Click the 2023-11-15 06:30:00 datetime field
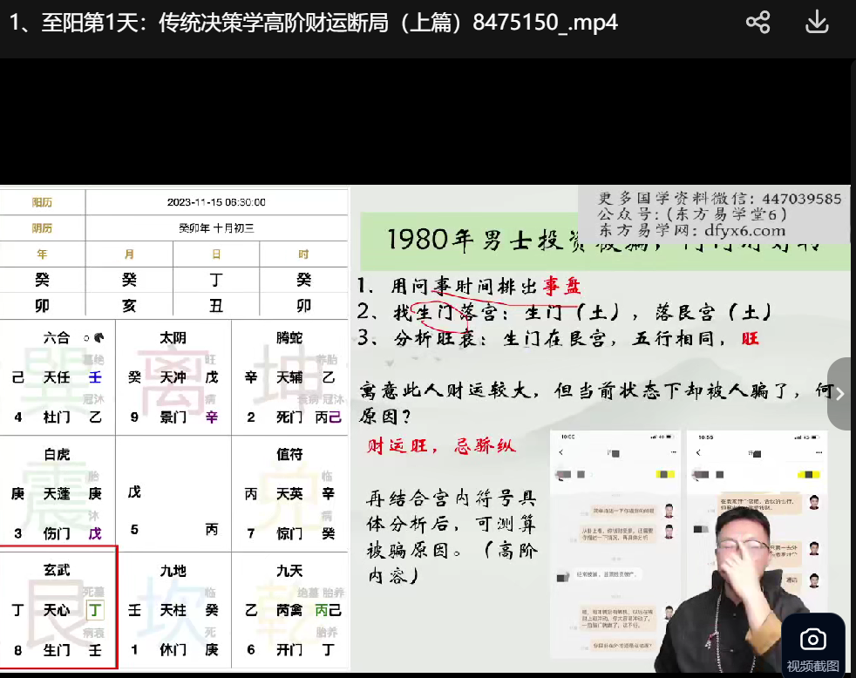Viewport: 856px width, 678px height. (216, 202)
